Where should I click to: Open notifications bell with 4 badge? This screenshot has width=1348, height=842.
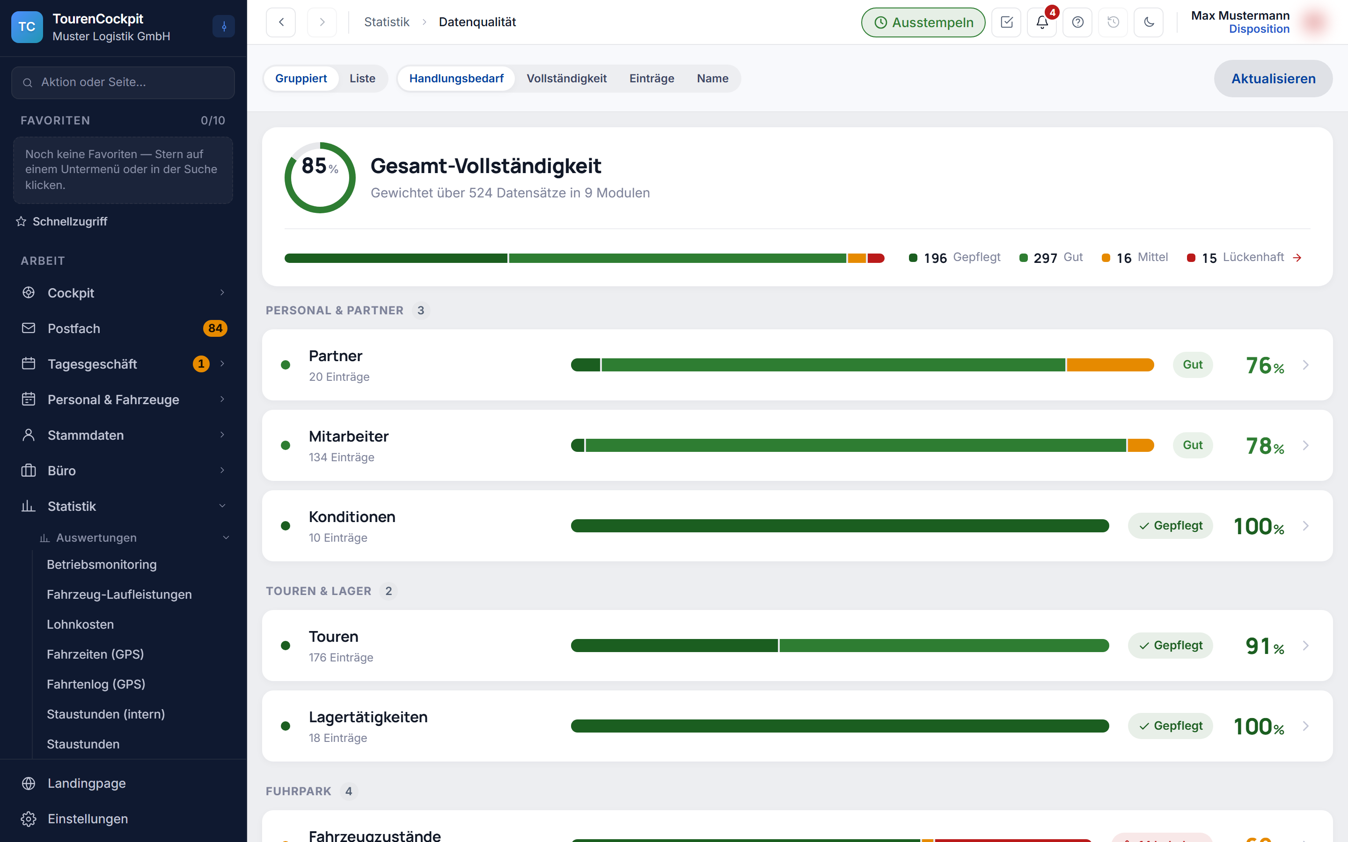(1042, 22)
